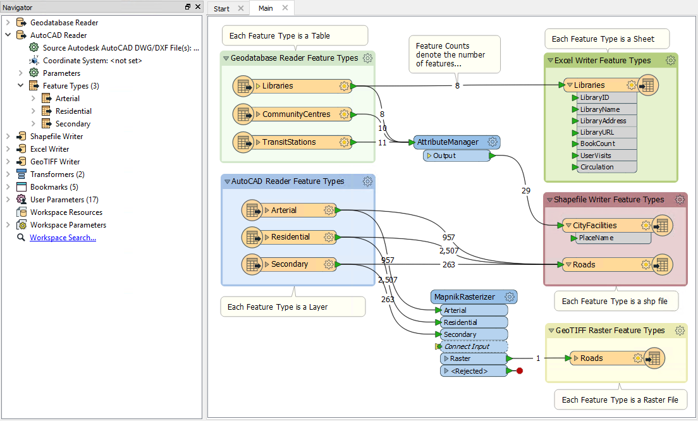Open Secondary reader feature type gear
698x421 pixels.
(x=329, y=264)
